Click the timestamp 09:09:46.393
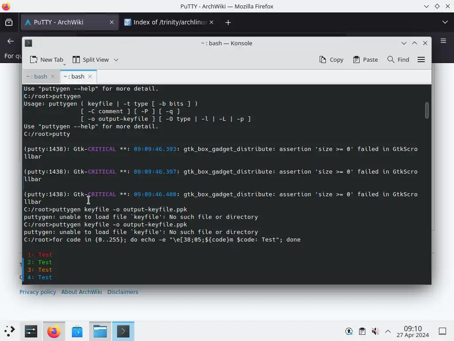Screen dimensions: 454x341 tap(155, 149)
